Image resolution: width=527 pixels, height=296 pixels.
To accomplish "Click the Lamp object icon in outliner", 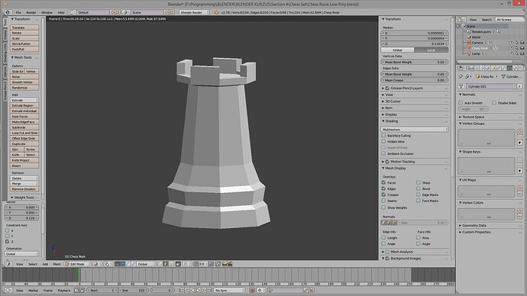I will pyautogui.click(x=469, y=53).
